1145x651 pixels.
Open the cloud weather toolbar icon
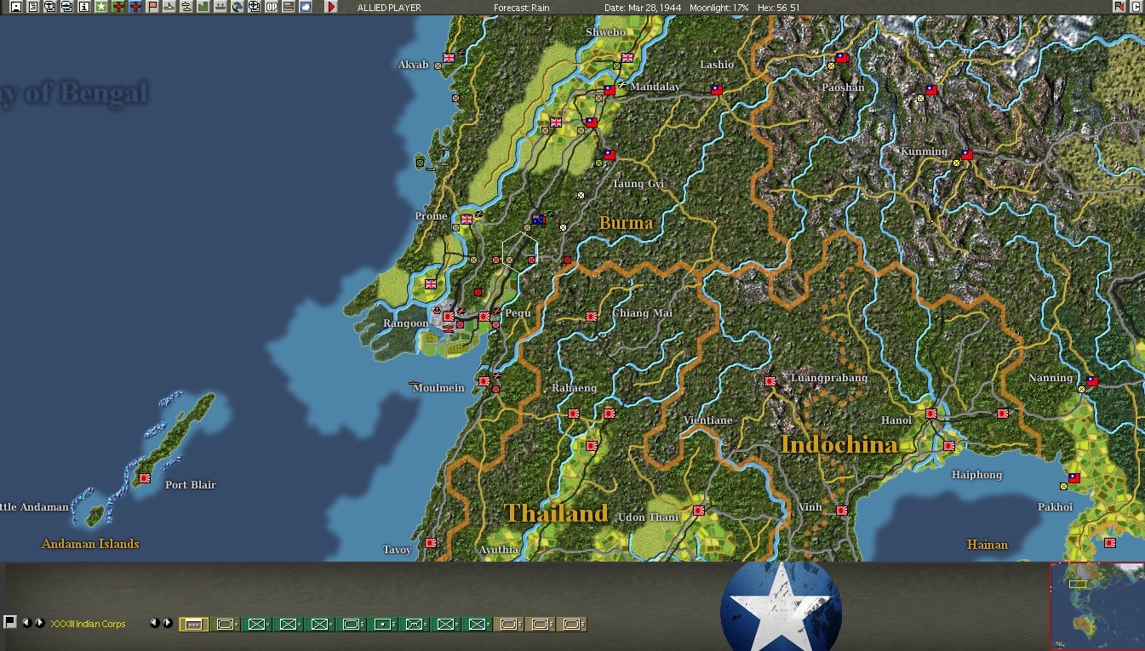coord(306,7)
